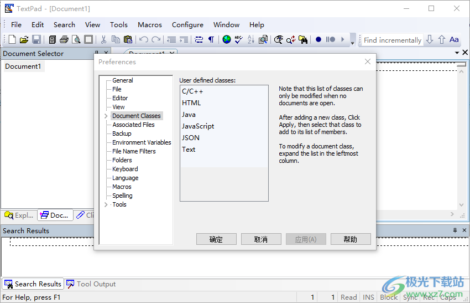Open the Edit menu

(38, 25)
